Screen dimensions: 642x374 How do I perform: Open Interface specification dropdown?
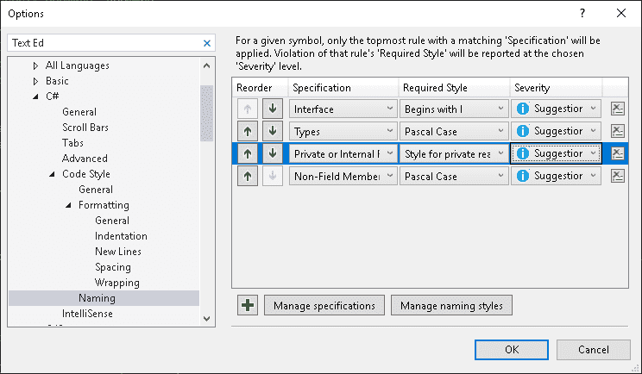coord(343,109)
